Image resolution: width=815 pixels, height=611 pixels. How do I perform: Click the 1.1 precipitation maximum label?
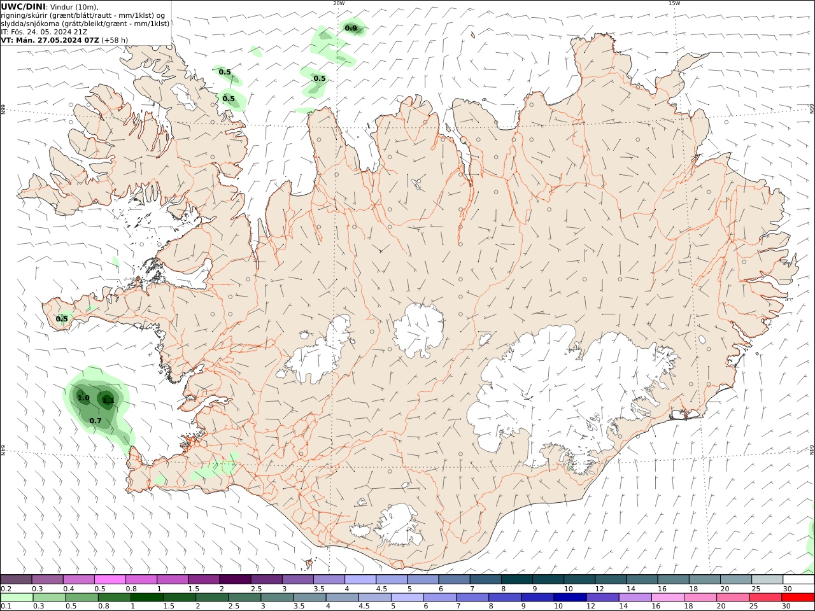coord(108,400)
